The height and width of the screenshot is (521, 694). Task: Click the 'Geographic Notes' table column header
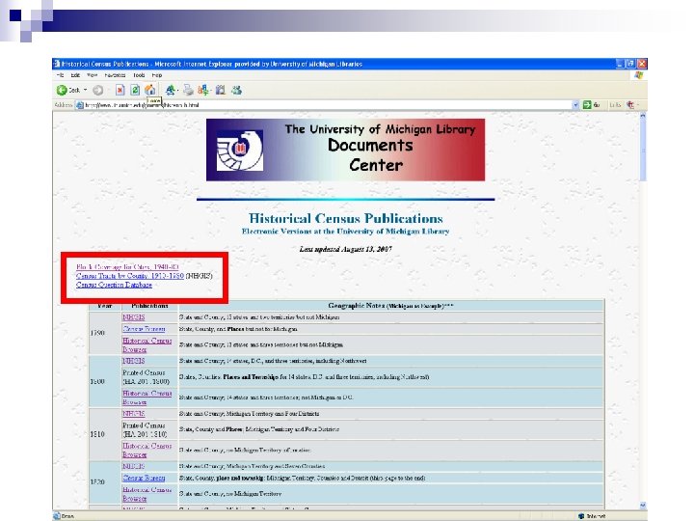click(390, 306)
